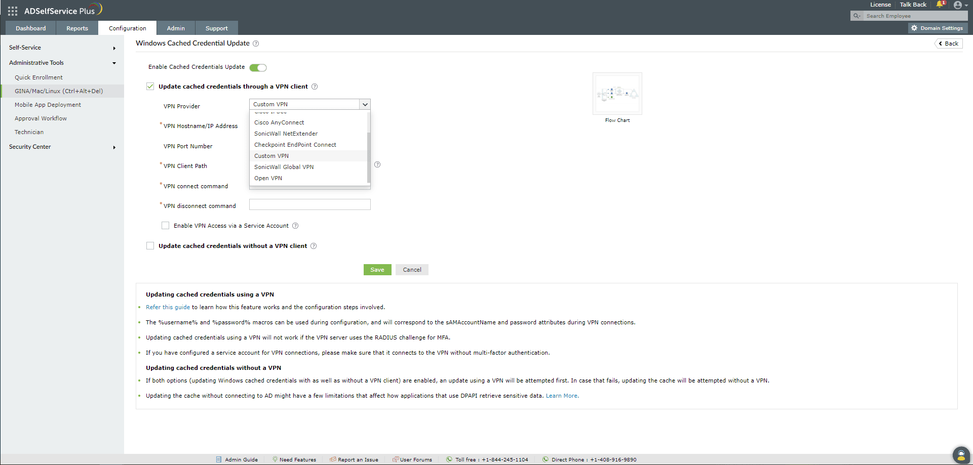This screenshot has width=973, height=465.
Task: Select Checkpoint EndPoint Connect VPN provider
Action: tap(308, 145)
